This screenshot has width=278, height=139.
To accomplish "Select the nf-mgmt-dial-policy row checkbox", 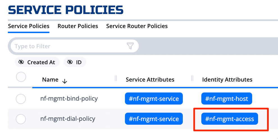I will 21,119.
